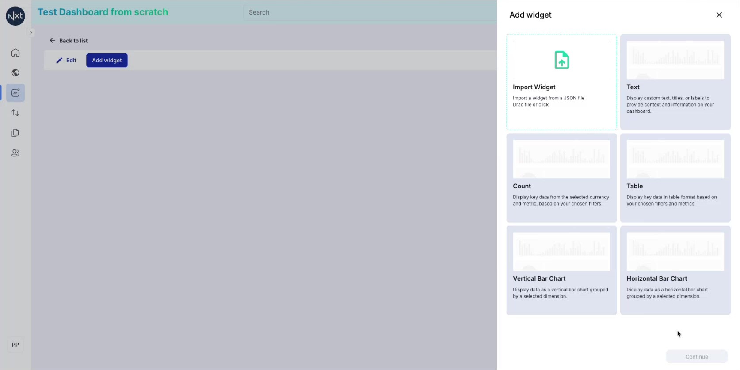
Task: Open the users sidebar icon
Action: 15,153
